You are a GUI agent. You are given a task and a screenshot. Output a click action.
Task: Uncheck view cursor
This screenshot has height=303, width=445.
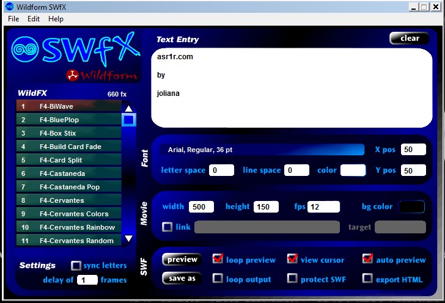tap(292, 258)
